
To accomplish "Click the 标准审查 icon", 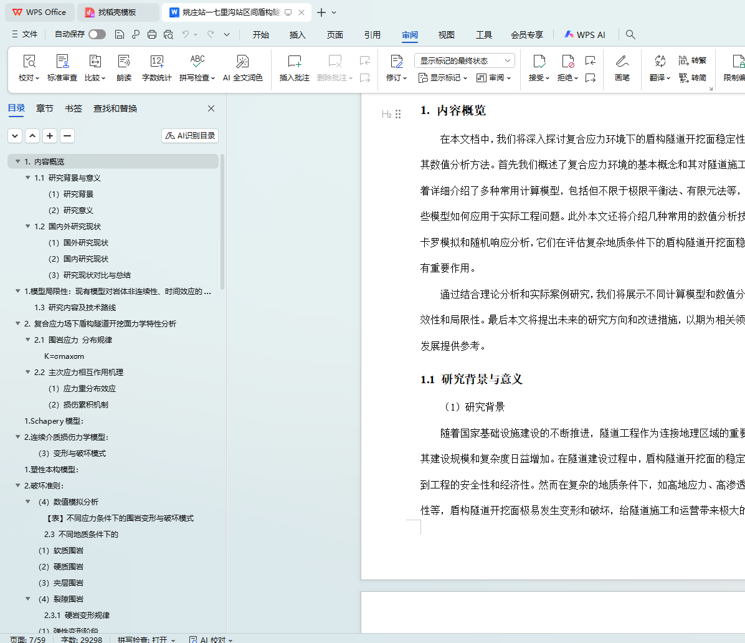I will tap(62, 62).
